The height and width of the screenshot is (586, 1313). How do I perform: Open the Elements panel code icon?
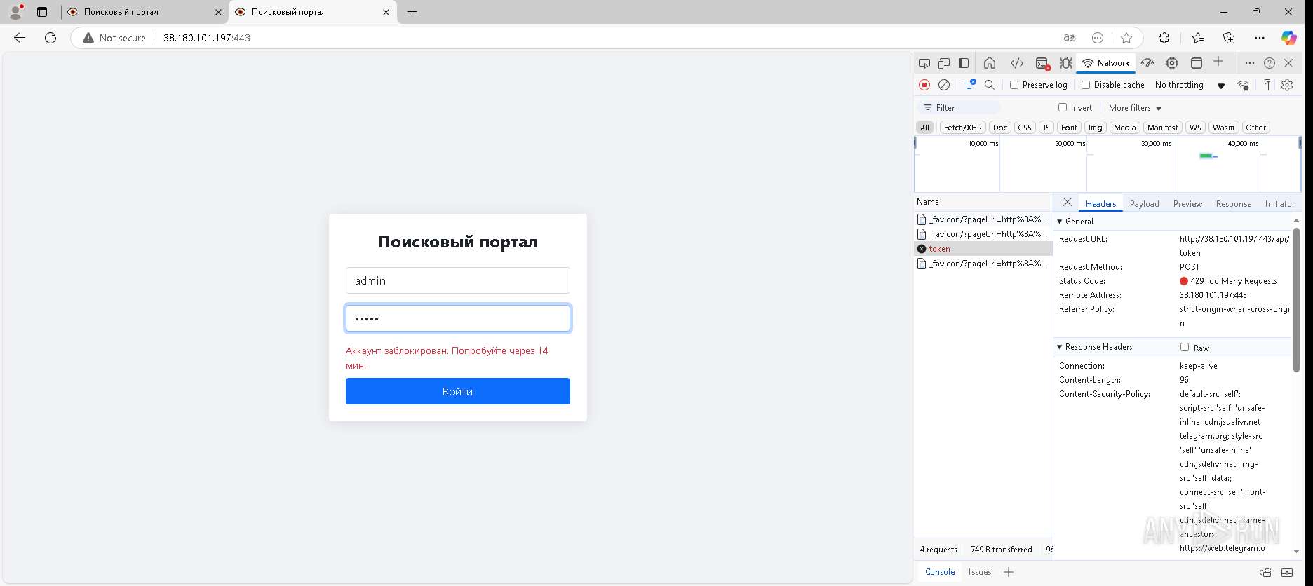pyautogui.click(x=1016, y=63)
